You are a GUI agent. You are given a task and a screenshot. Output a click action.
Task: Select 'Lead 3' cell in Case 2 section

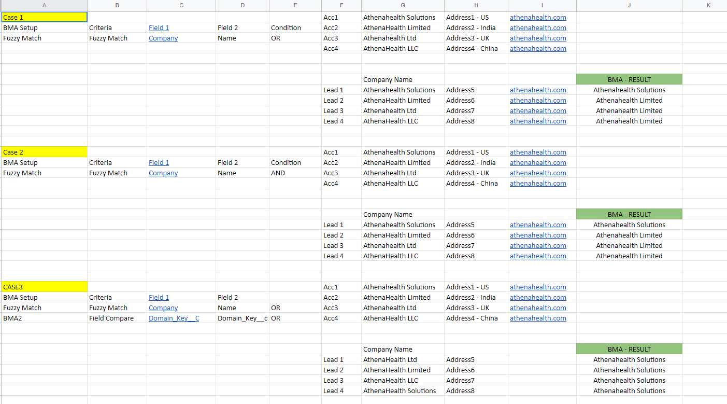coord(341,245)
